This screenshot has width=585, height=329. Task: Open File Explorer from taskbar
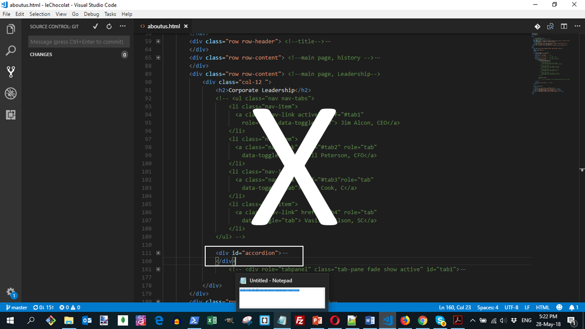click(x=69, y=320)
